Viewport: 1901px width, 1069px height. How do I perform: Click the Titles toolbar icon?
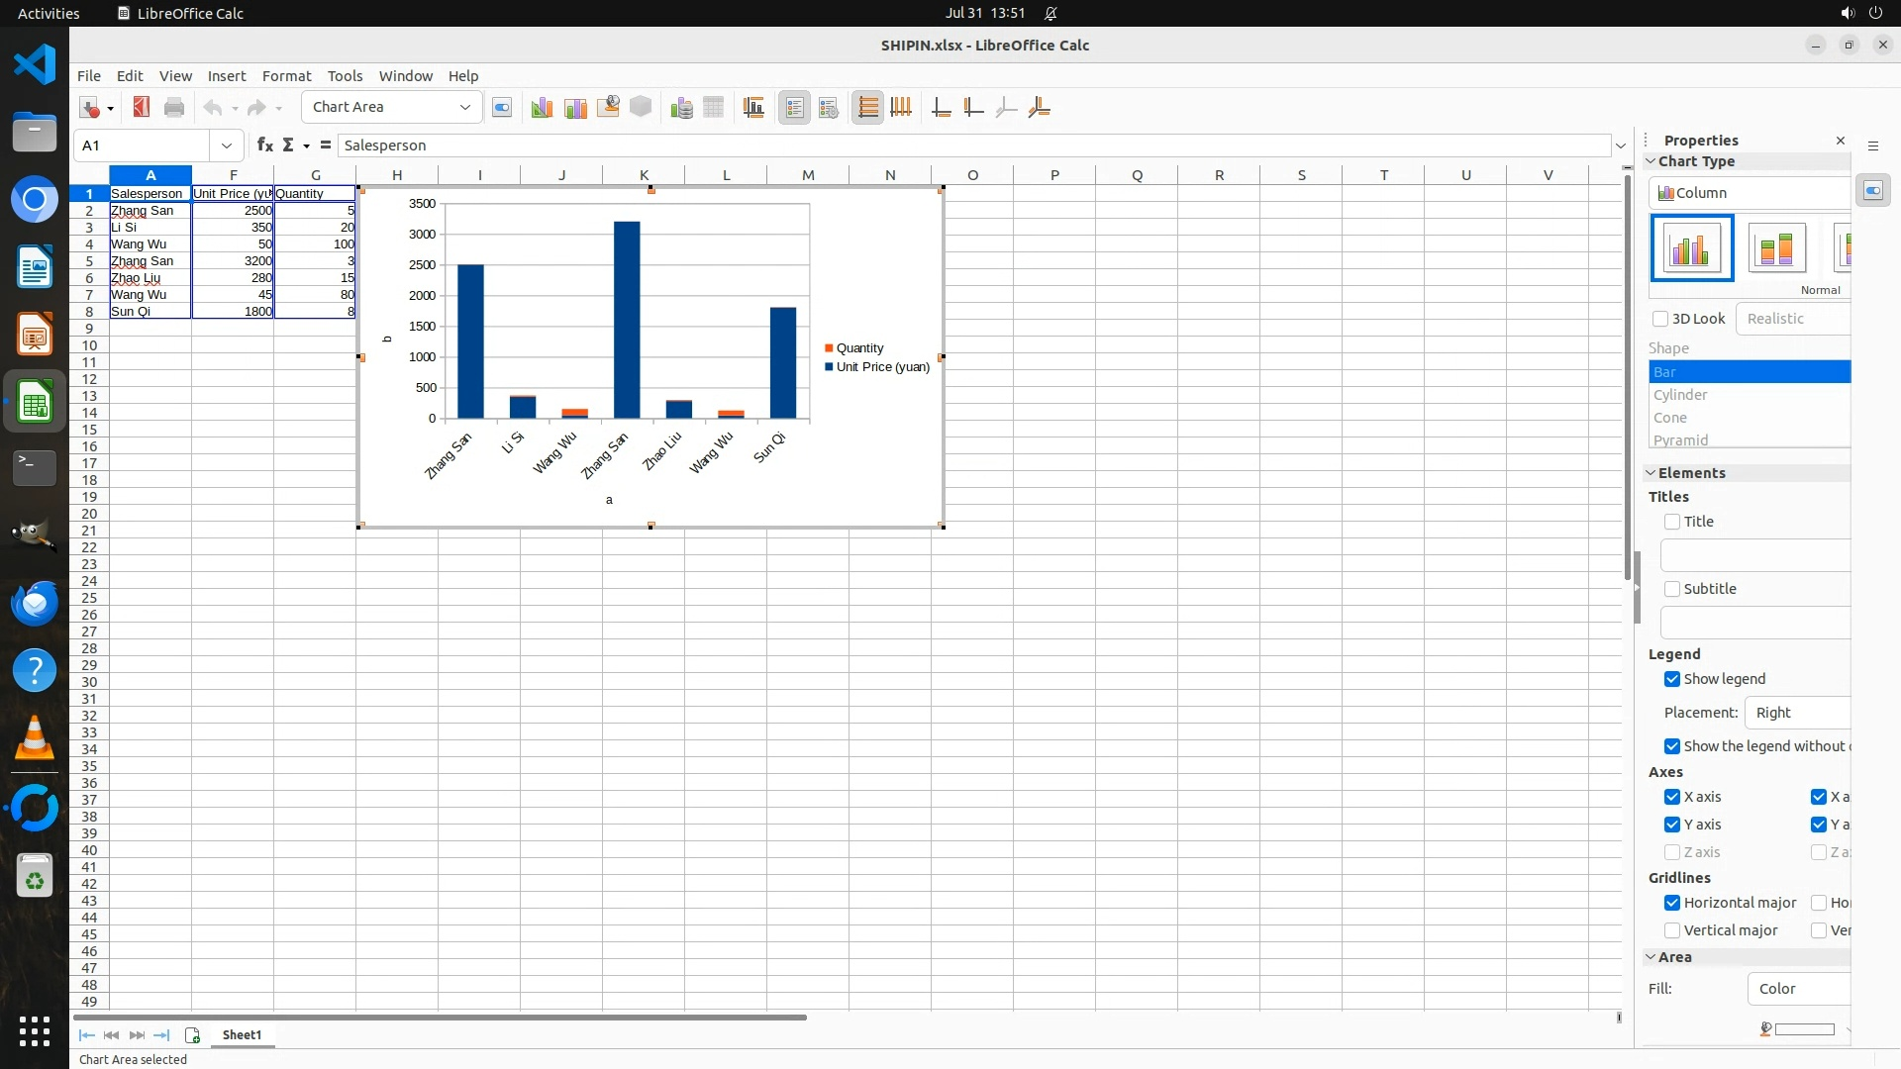[753, 108]
